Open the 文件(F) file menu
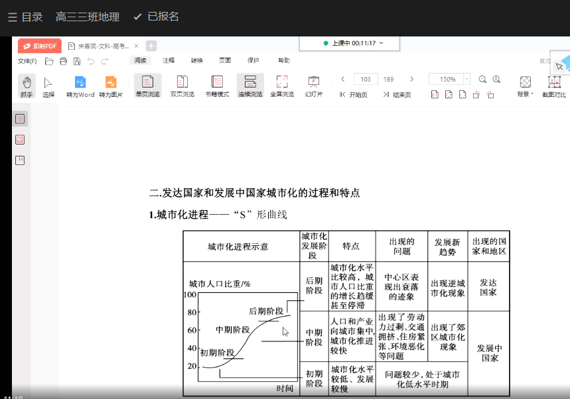This screenshot has width=570, height=399. 27,61
